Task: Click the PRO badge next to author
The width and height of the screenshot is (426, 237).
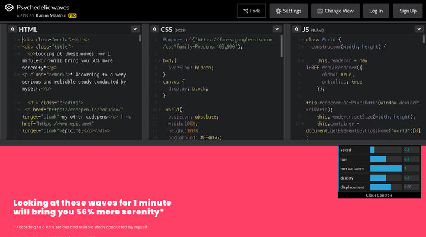Action: (72, 15)
